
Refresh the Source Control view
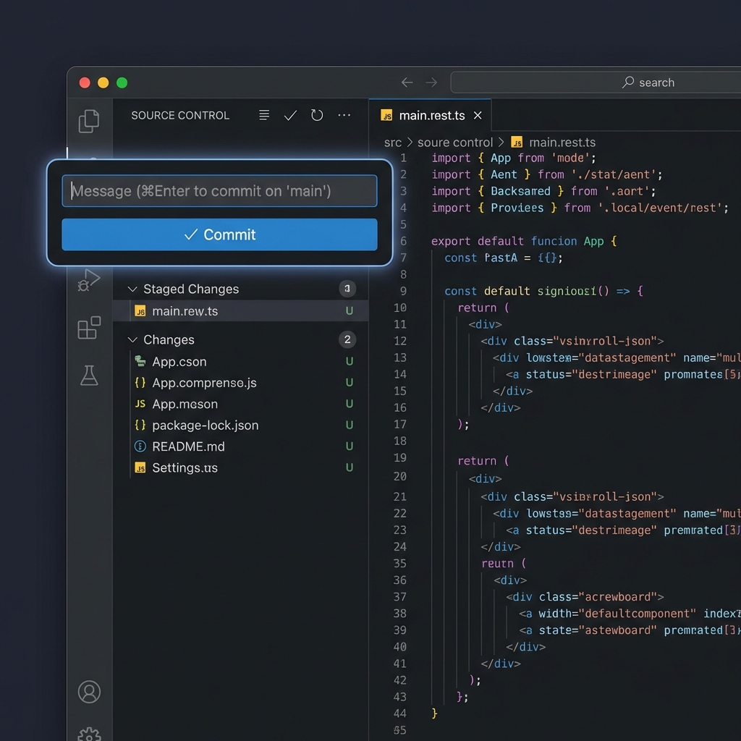click(x=317, y=115)
